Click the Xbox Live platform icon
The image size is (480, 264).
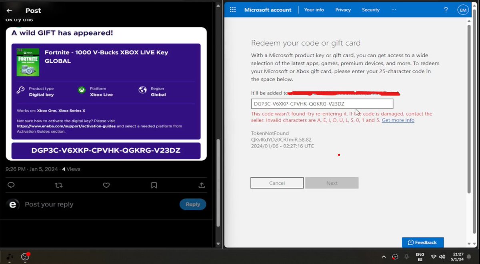82,90
